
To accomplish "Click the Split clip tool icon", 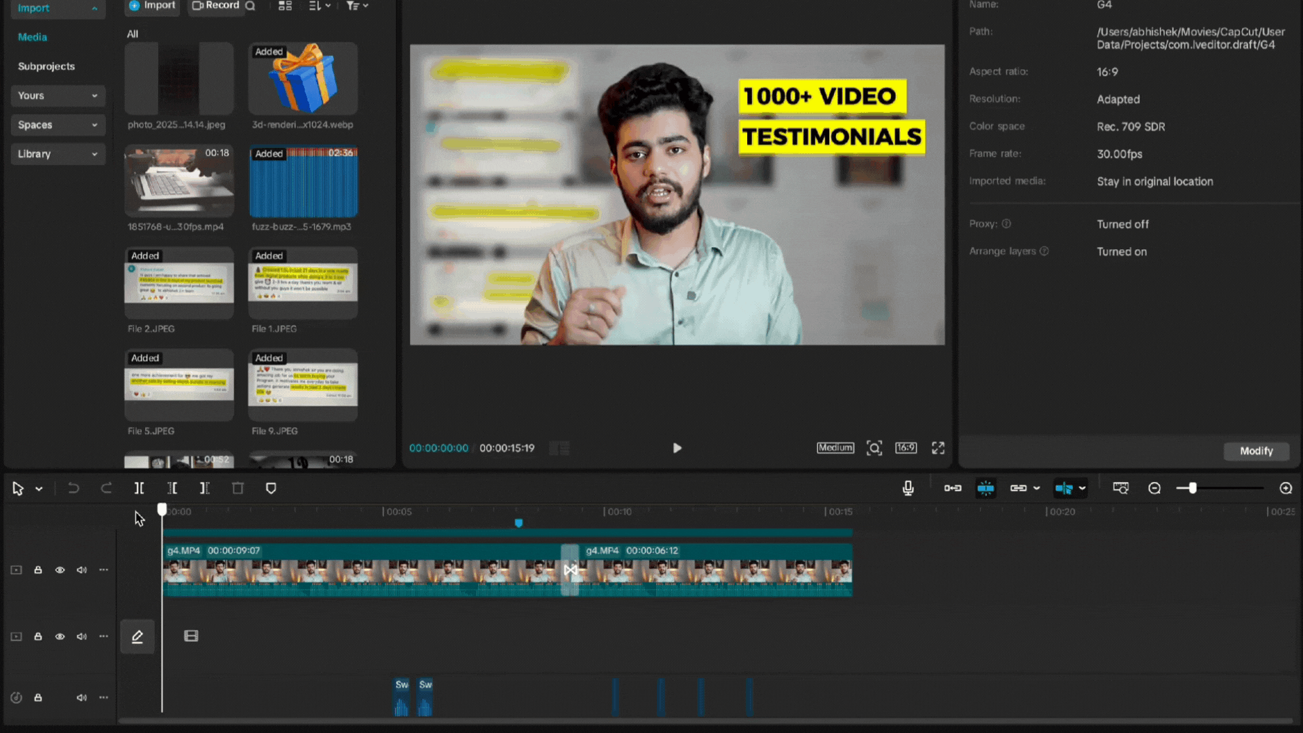I will coord(139,489).
